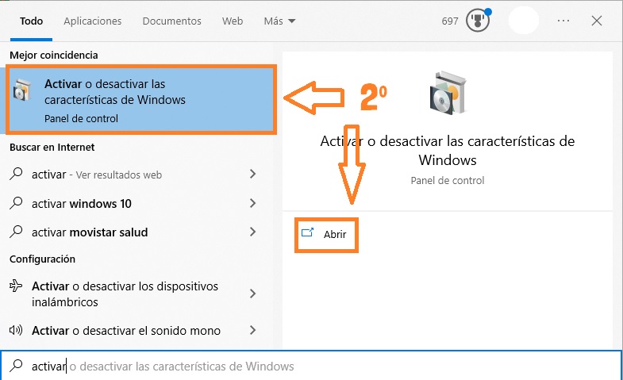The height and width of the screenshot is (380, 623).
Task: Expand chevron for dispositivos inalámbricos setting
Action: point(252,294)
